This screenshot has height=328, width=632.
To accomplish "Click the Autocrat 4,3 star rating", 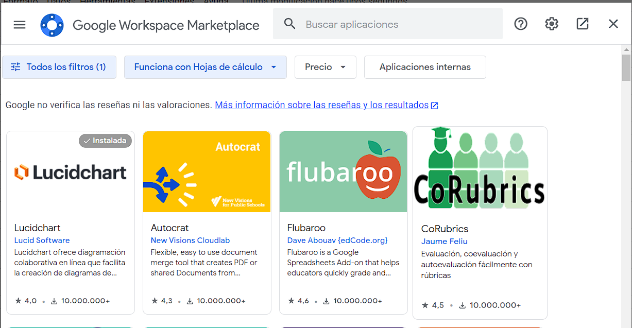I will 162,301.
